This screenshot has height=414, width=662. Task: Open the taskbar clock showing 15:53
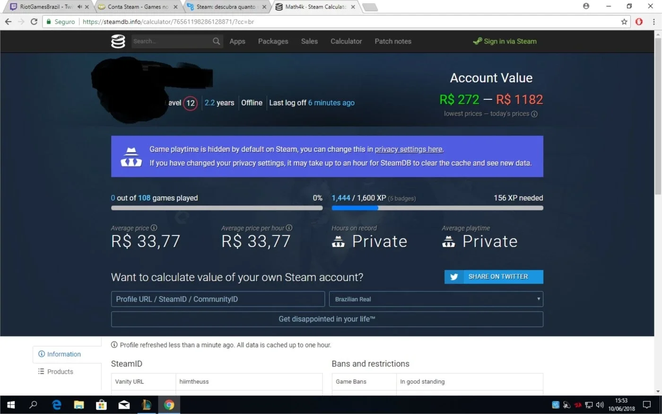(x=621, y=405)
